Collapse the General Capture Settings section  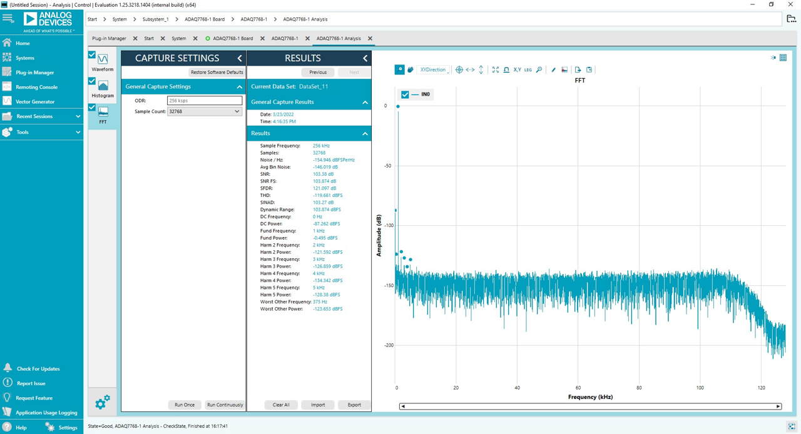(240, 86)
